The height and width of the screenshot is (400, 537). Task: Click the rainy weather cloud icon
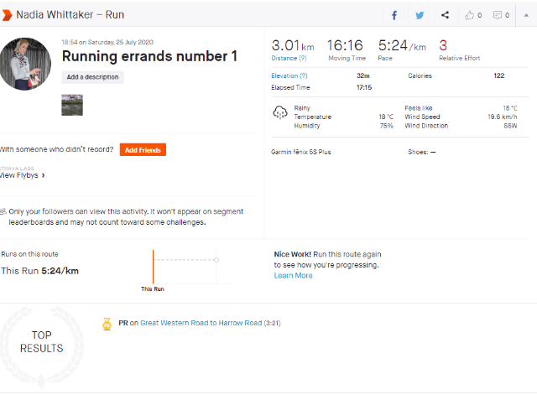(279, 112)
